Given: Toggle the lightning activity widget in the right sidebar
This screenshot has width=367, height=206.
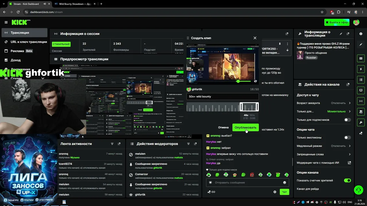Looking at the screenshot, I should [361, 69].
